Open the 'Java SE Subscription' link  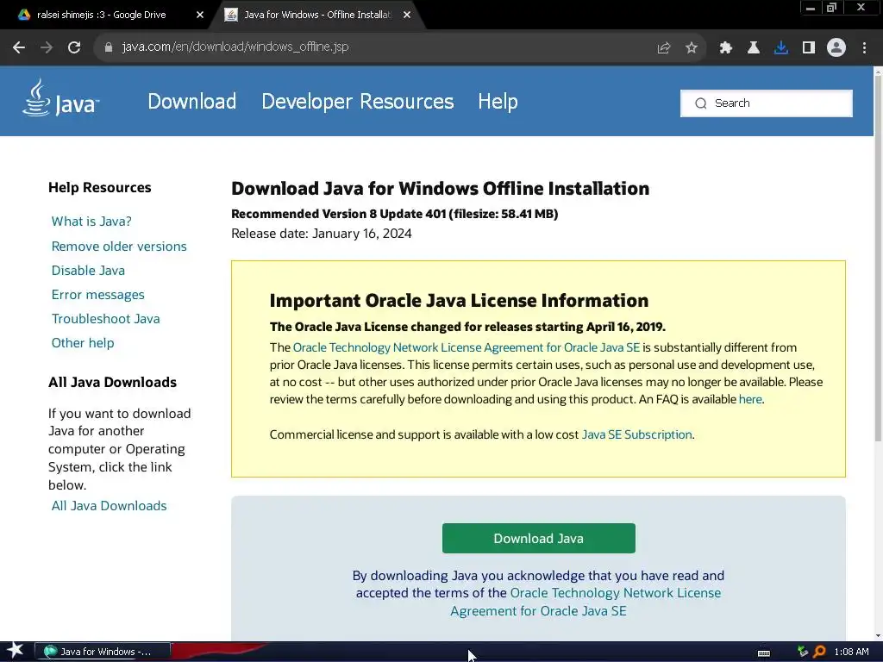click(x=636, y=434)
